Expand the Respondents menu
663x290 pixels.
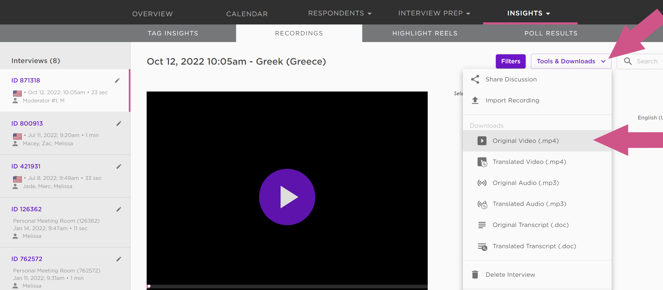340,13
